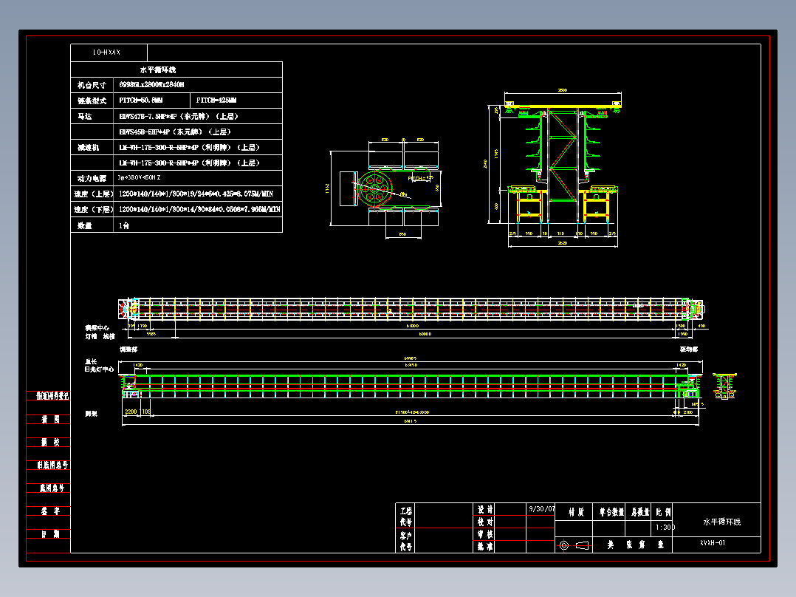Screen dimensions: 796x597
Task: Select the small side view beside the long elevation
Action: click(x=724, y=386)
